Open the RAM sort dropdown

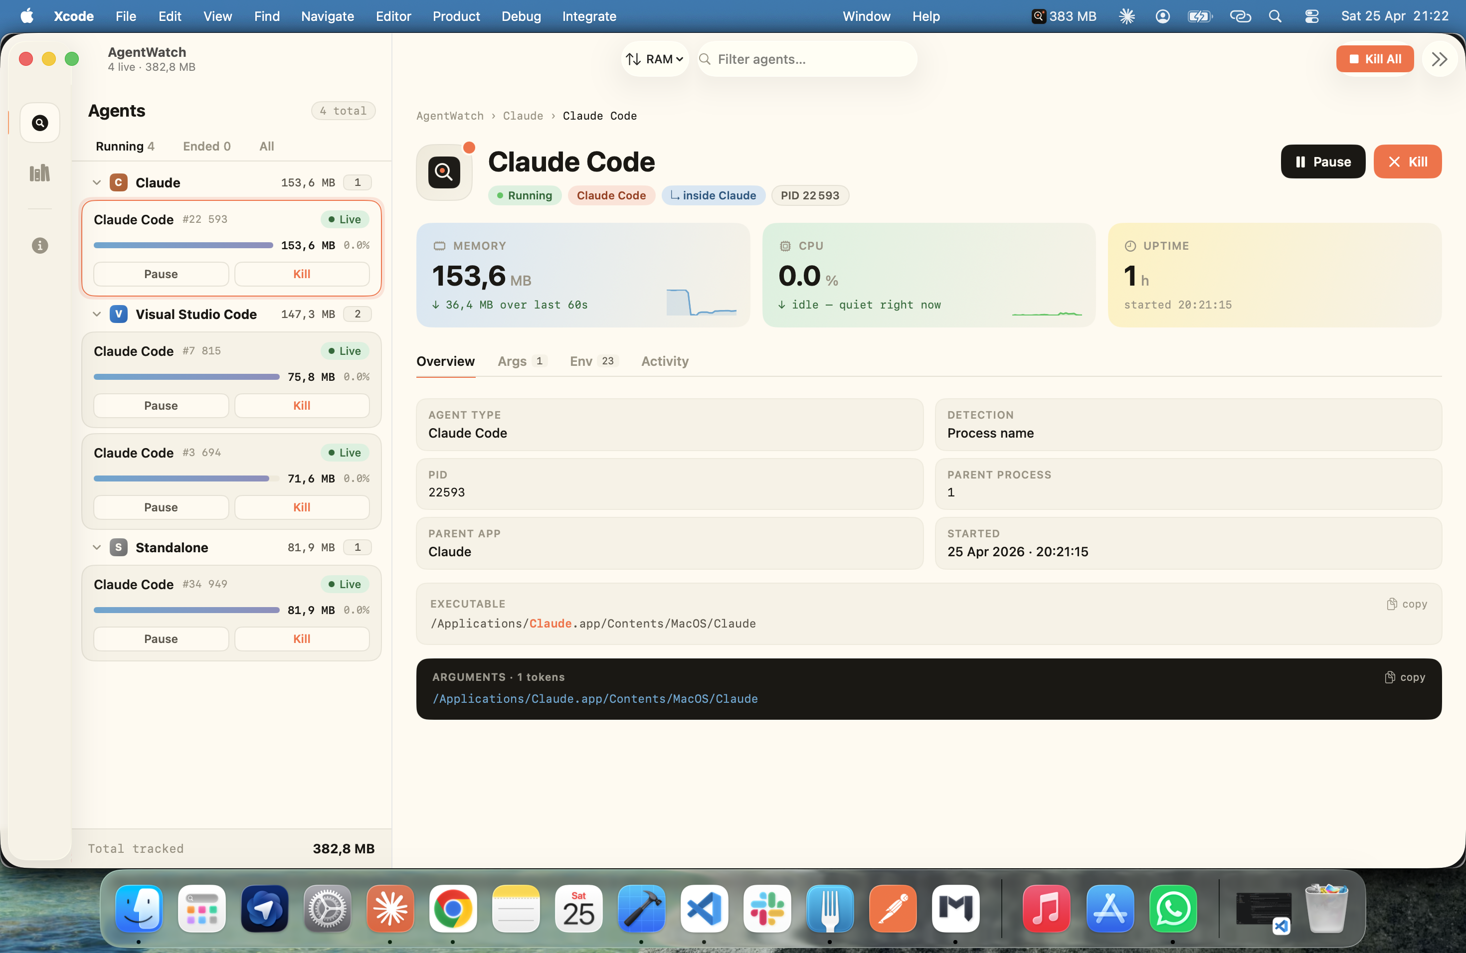(654, 58)
